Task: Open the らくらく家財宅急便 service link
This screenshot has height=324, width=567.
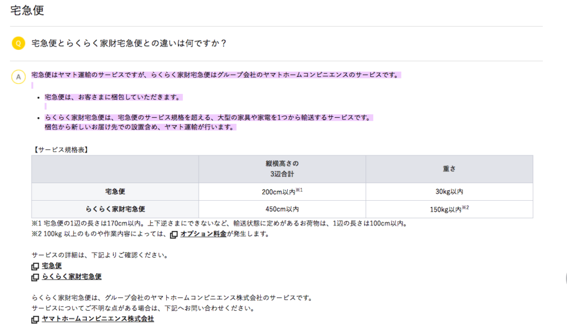Action: (71, 276)
